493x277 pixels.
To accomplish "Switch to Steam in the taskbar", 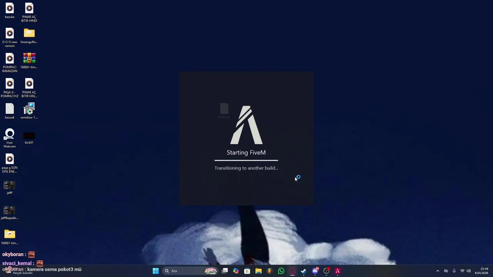I will [x=304, y=271].
